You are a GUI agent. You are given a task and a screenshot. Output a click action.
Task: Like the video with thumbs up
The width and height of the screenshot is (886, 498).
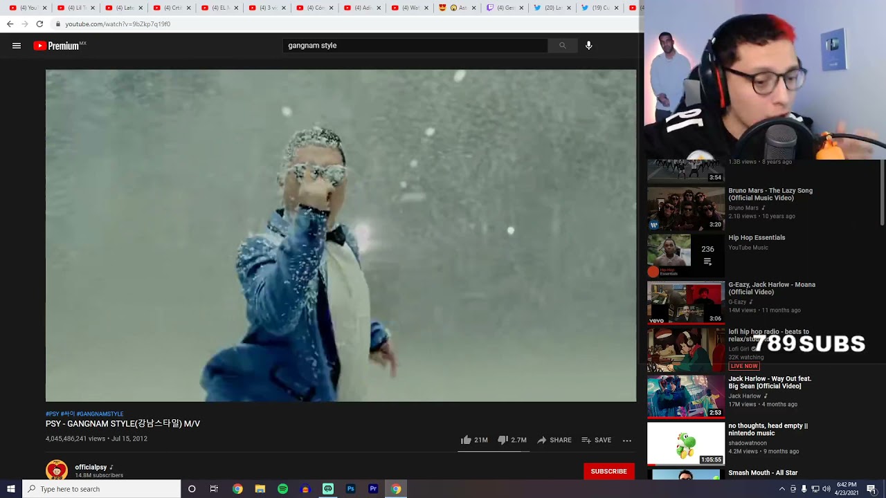click(466, 440)
